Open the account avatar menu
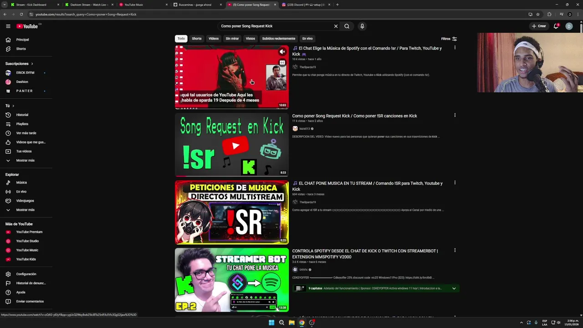Viewport: 583px width, 328px height. click(x=569, y=26)
